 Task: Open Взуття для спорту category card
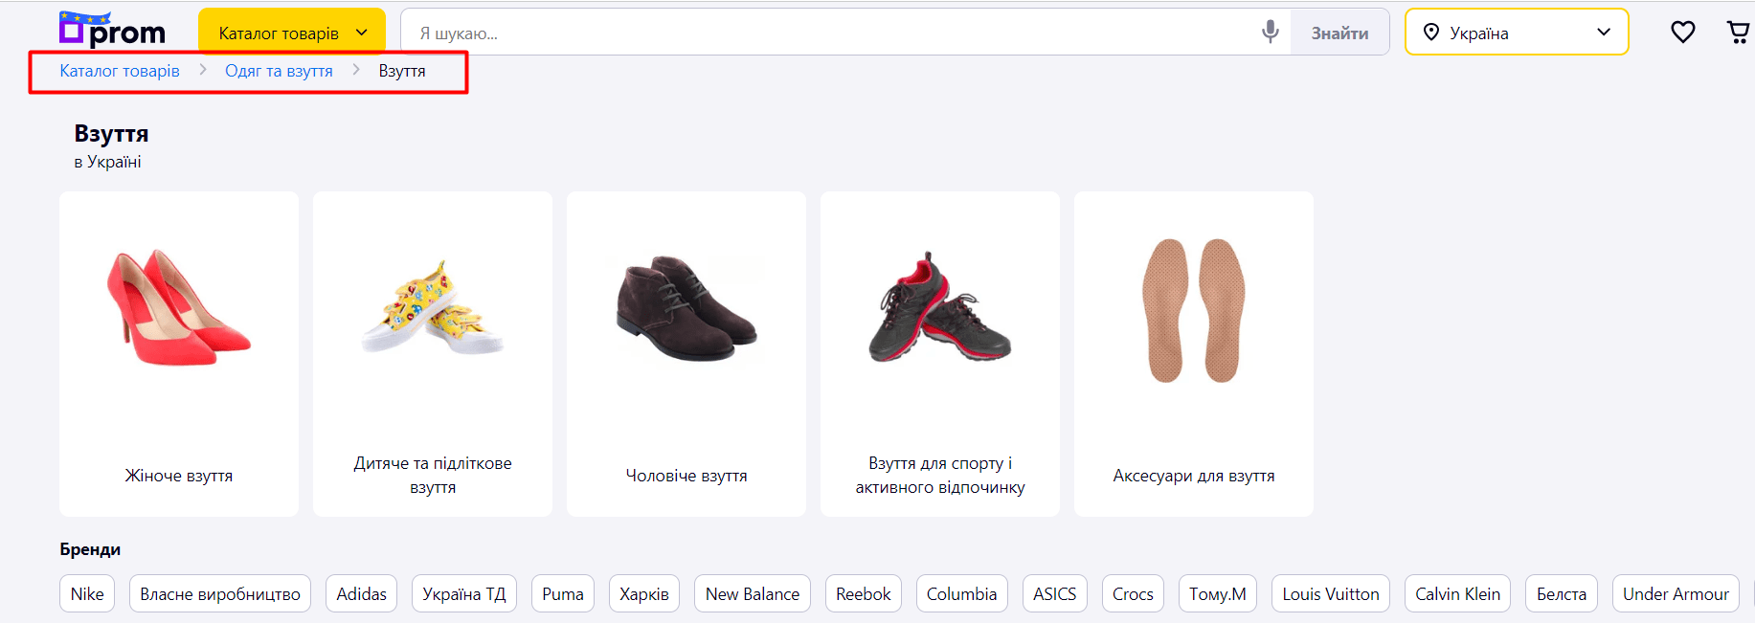click(x=940, y=354)
